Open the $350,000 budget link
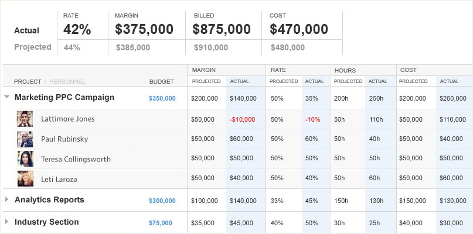 click(162, 98)
